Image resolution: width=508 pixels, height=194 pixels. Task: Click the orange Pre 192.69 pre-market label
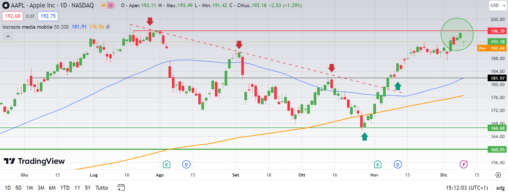tap(492, 48)
